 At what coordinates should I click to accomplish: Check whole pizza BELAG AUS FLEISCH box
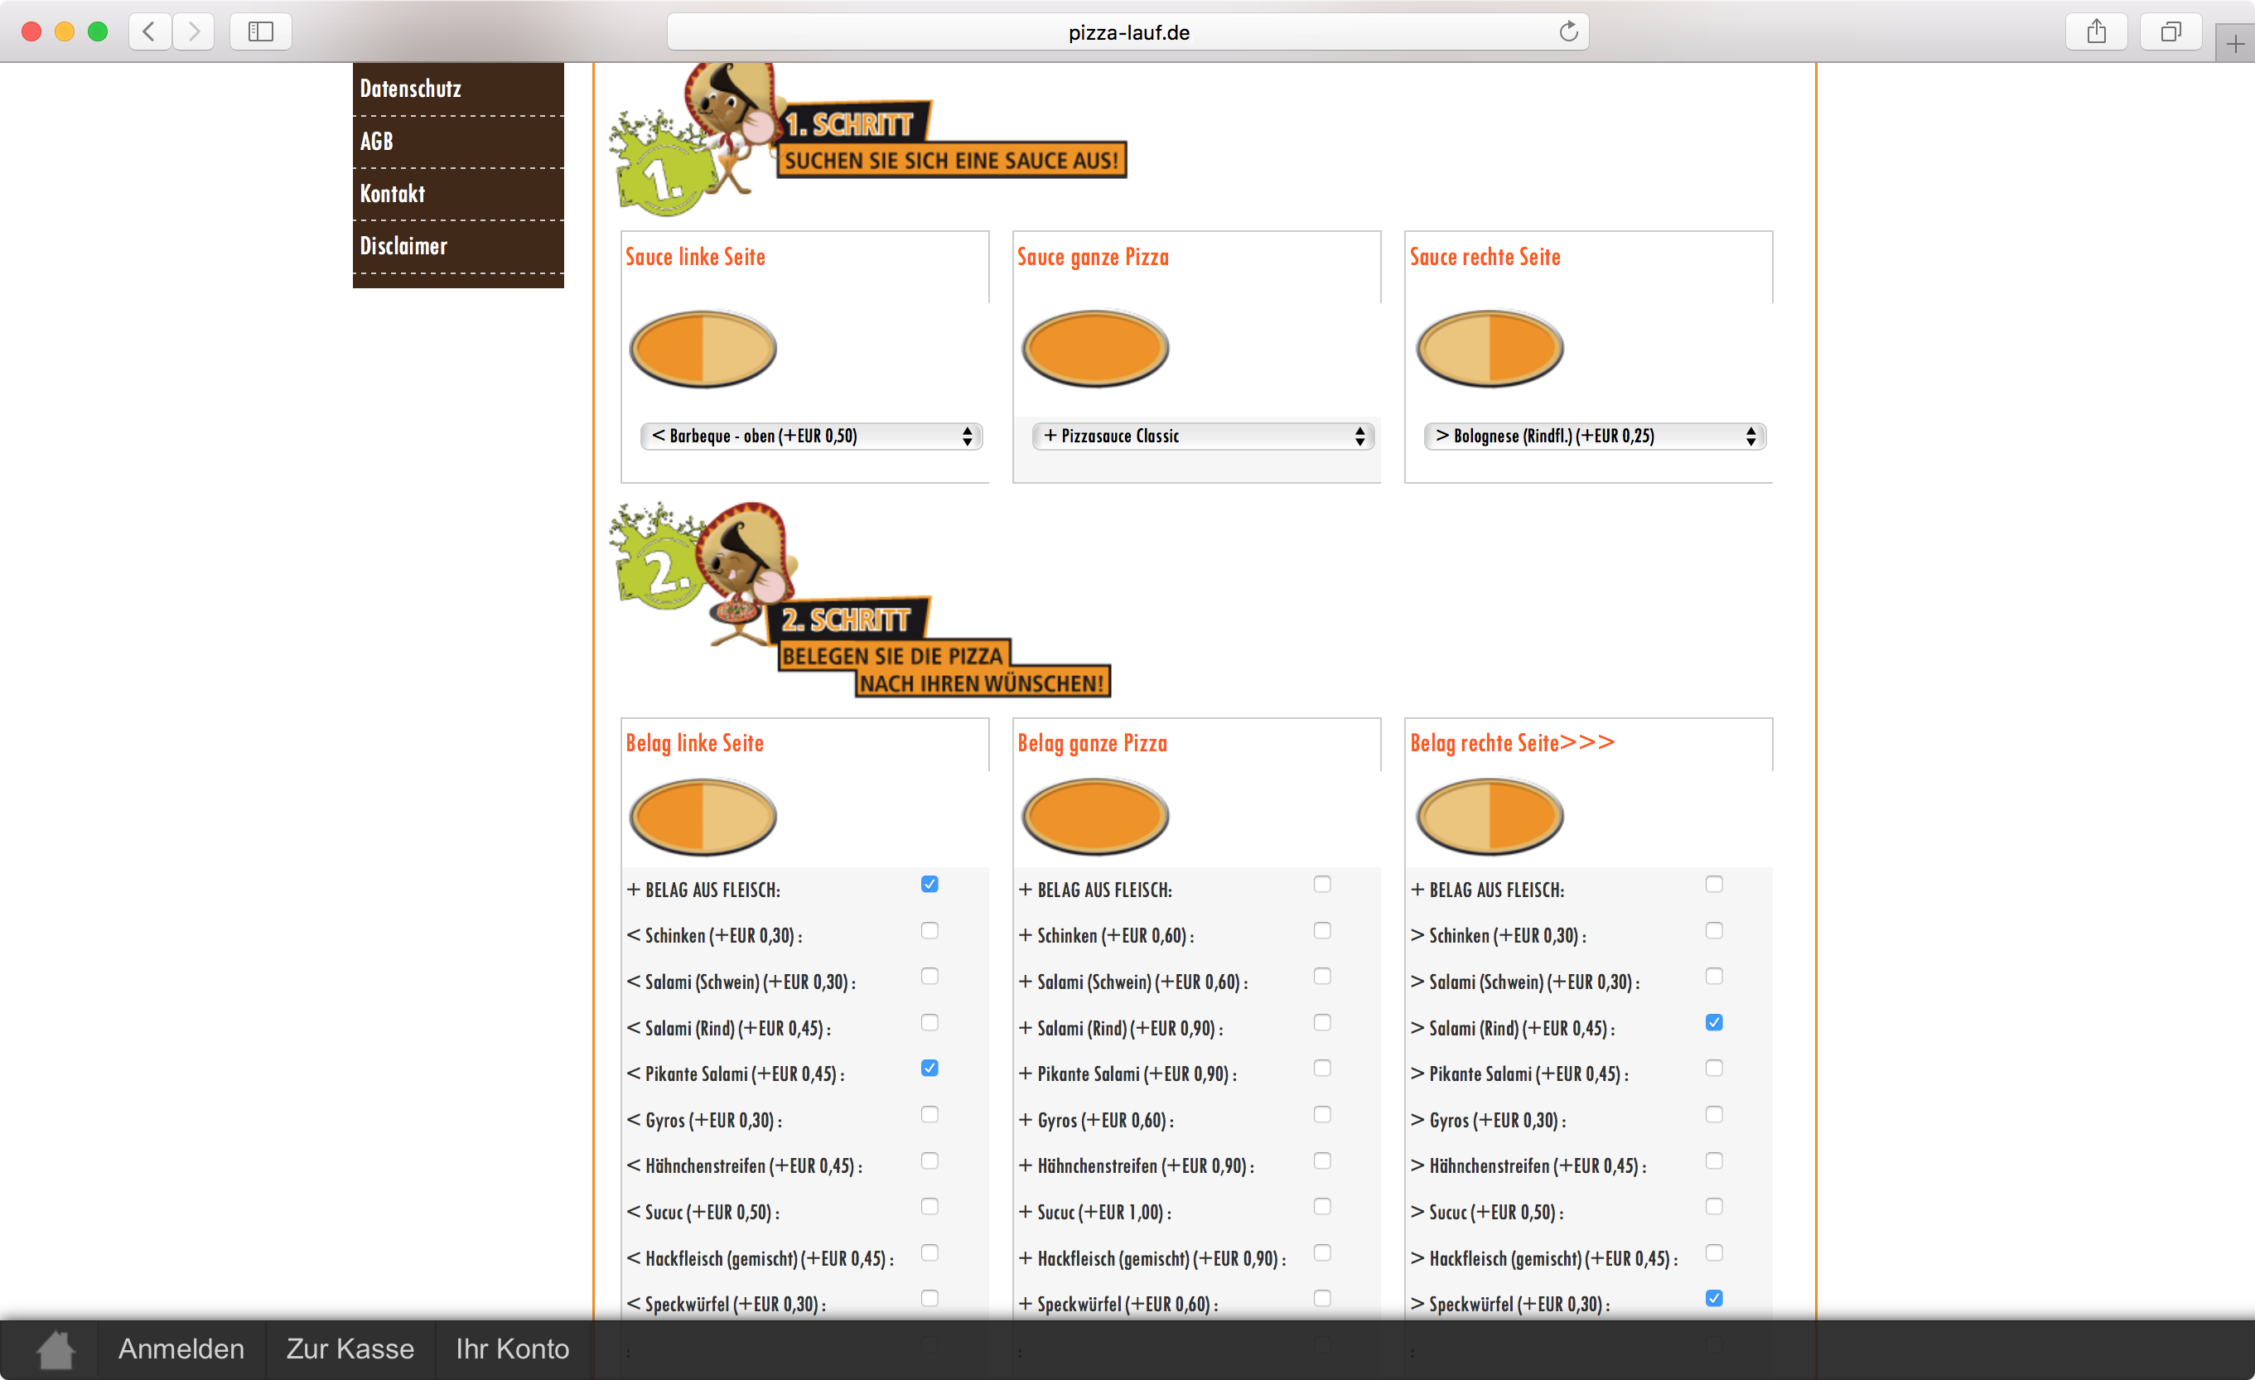tap(1322, 884)
